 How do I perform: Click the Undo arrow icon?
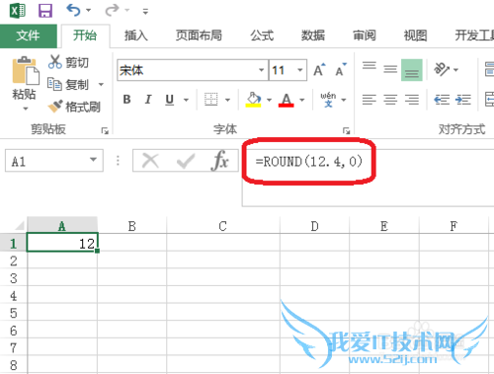pos(73,10)
